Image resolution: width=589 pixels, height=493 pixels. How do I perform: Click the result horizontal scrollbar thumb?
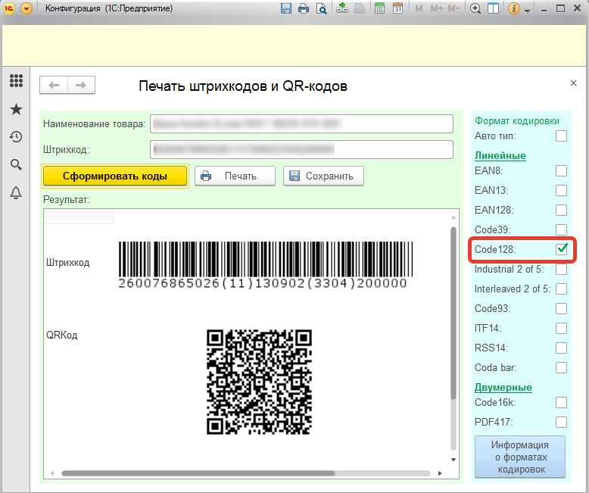198,473
